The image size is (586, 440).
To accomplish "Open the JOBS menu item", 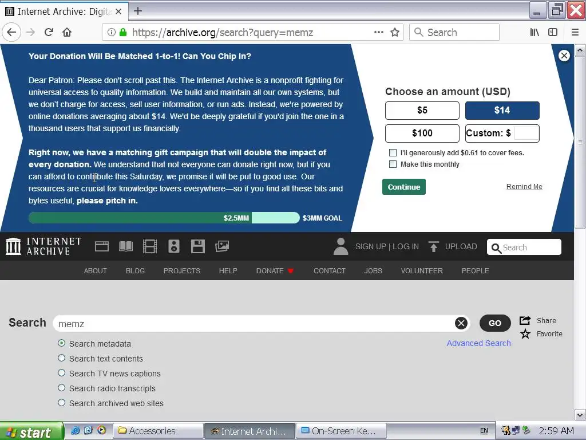I will pyautogui.click(x=373, y=270).
